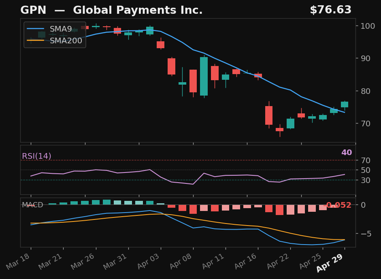Click the 100 price axis label
The image size is (381, 279).
(368, 26)
